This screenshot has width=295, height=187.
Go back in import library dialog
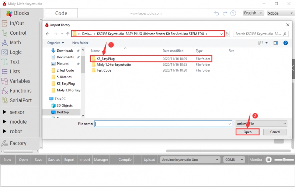(x=48, y=34)
